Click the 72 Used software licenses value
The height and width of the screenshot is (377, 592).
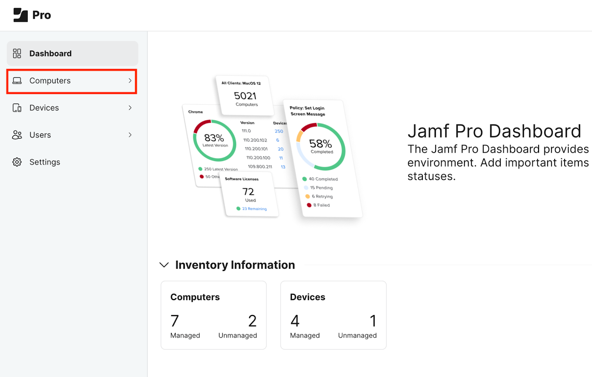pos(248,192)
